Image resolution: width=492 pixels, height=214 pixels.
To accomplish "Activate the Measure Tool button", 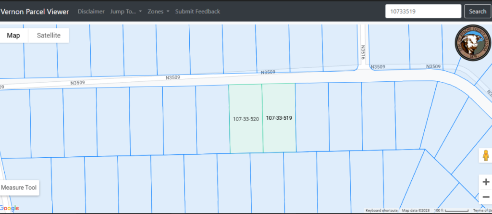I will click(19, 188).
